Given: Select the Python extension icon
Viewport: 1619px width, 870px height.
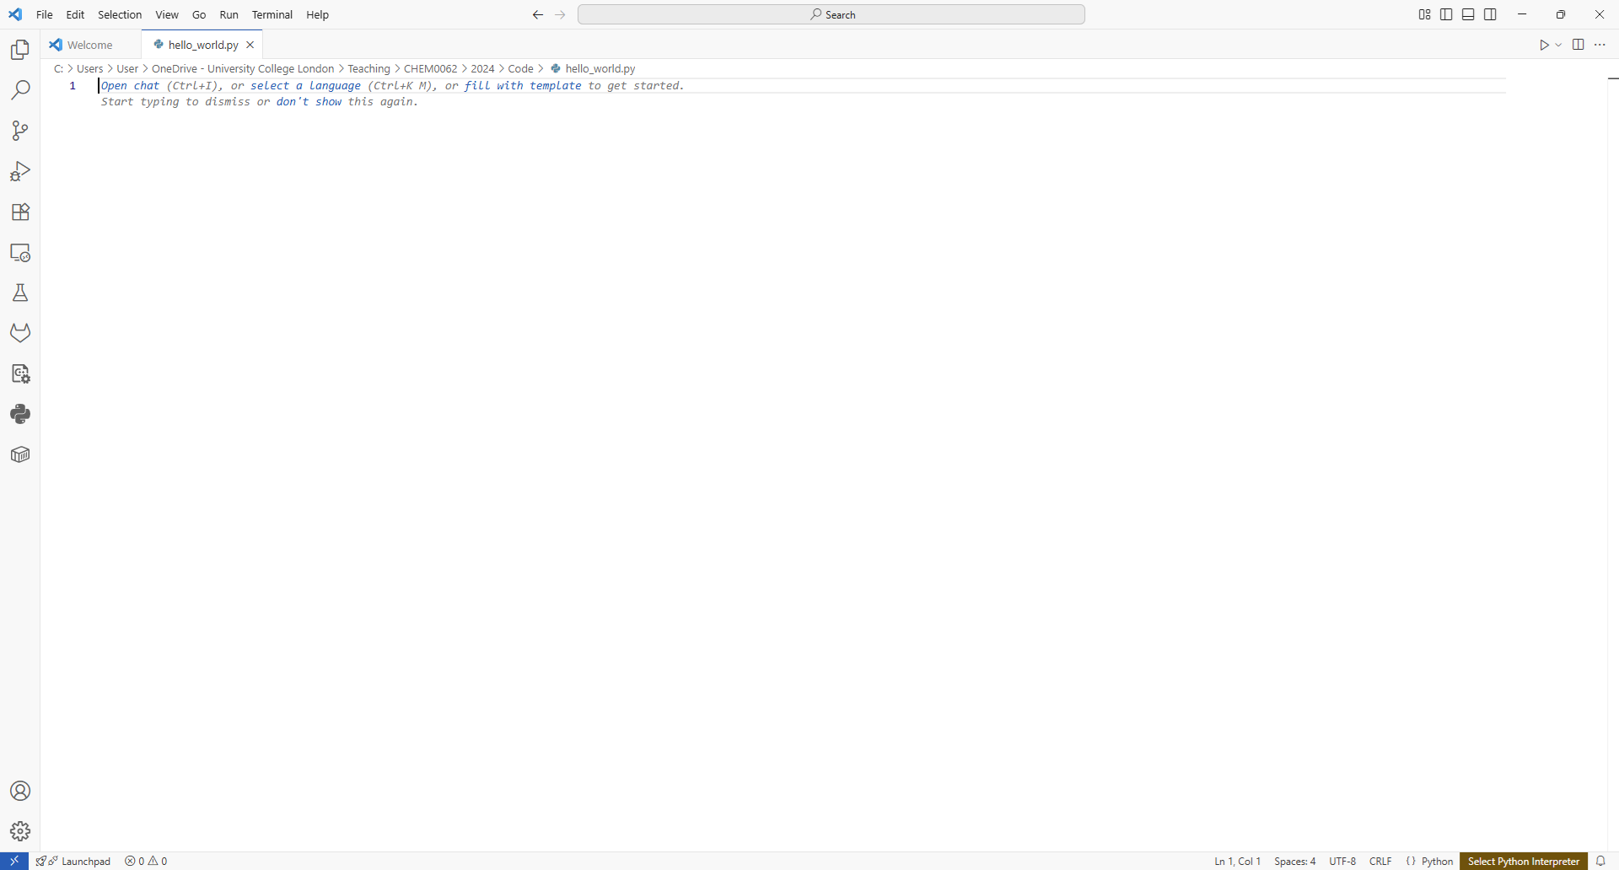Looking at the screenshot, I should click(19, 414).
